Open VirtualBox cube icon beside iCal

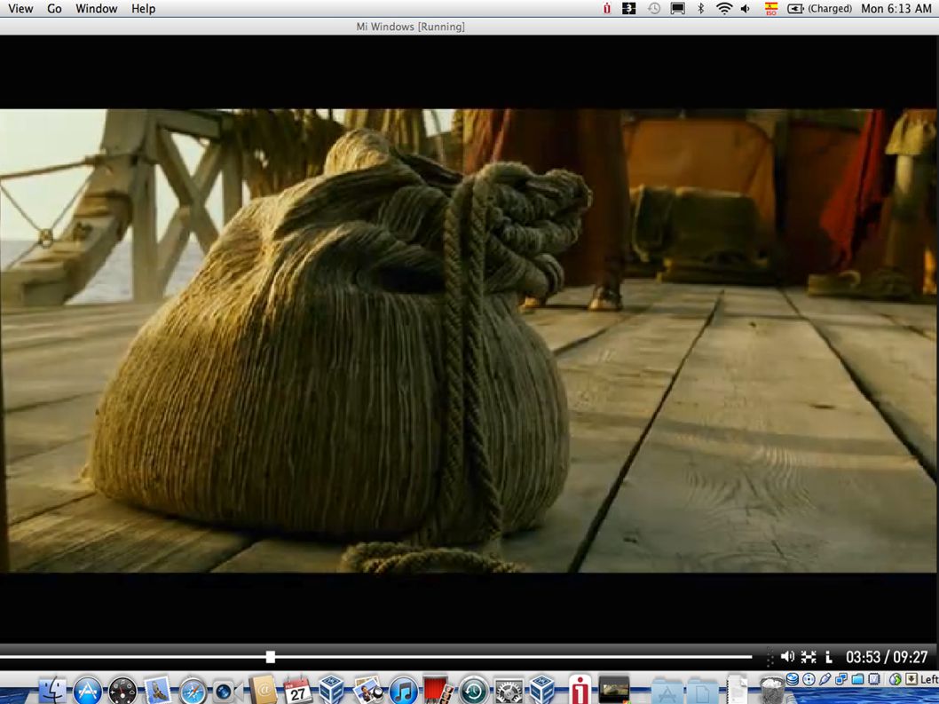[x=331, y=690]
